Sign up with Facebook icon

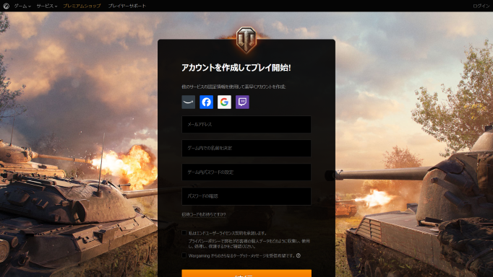206,102
